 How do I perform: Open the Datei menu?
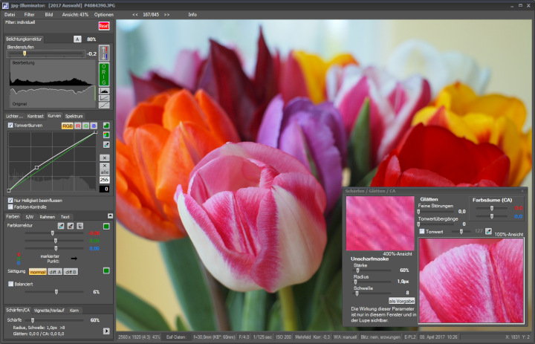point(10,15)
